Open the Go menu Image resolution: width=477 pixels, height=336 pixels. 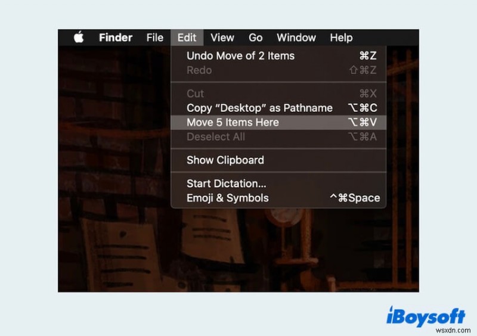[x=256, y=38]
